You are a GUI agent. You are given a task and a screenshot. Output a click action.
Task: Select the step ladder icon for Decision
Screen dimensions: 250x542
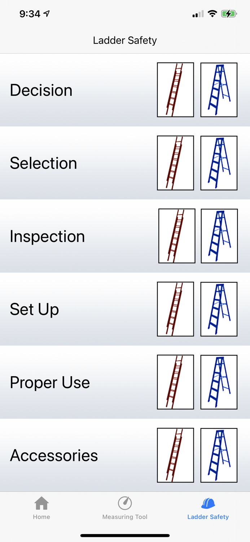tap(219, 90)
